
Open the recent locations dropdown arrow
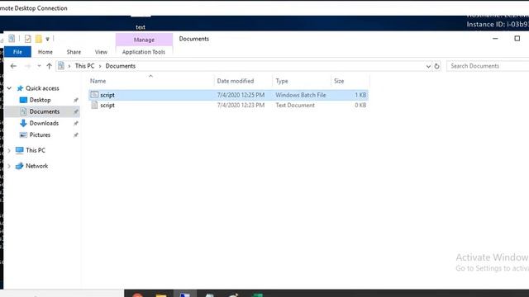[x=39, y=66]
